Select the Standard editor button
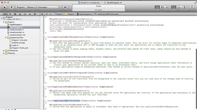This screenshot has height=110, width=197. click(157, 7)
